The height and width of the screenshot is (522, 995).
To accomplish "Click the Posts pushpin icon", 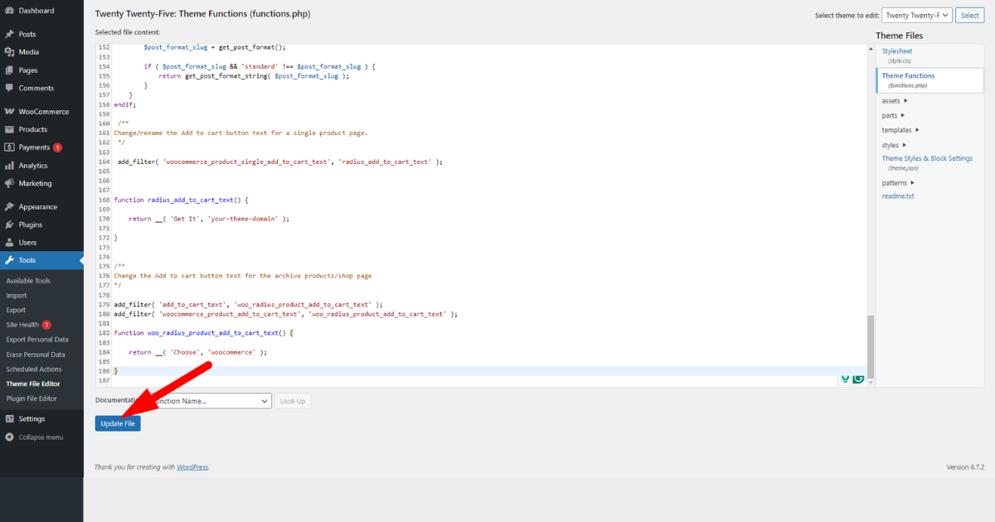I will coord(9,34).
